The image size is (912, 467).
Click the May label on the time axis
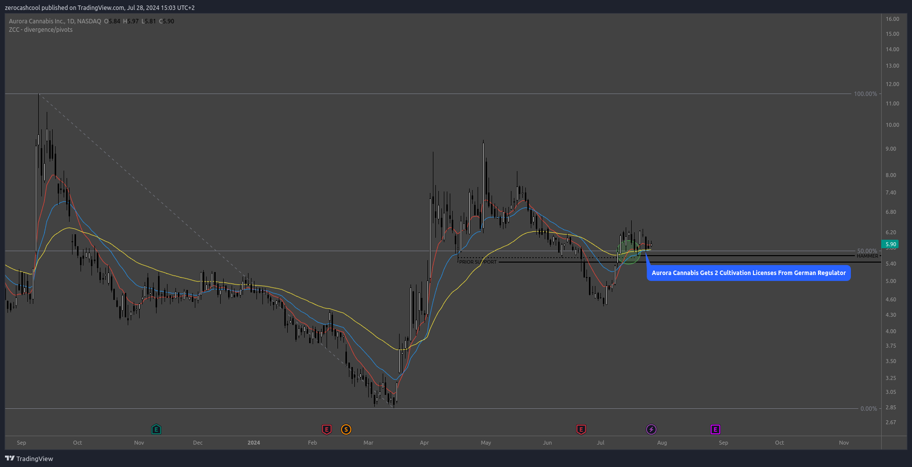(486, 443)
